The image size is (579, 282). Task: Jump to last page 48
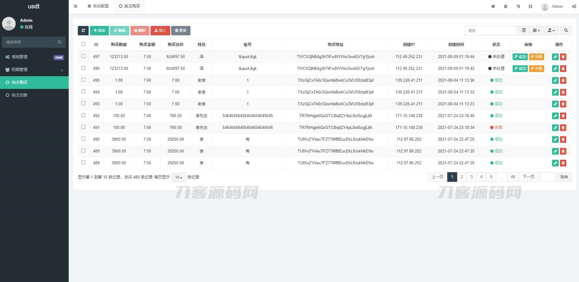[513, 177]
